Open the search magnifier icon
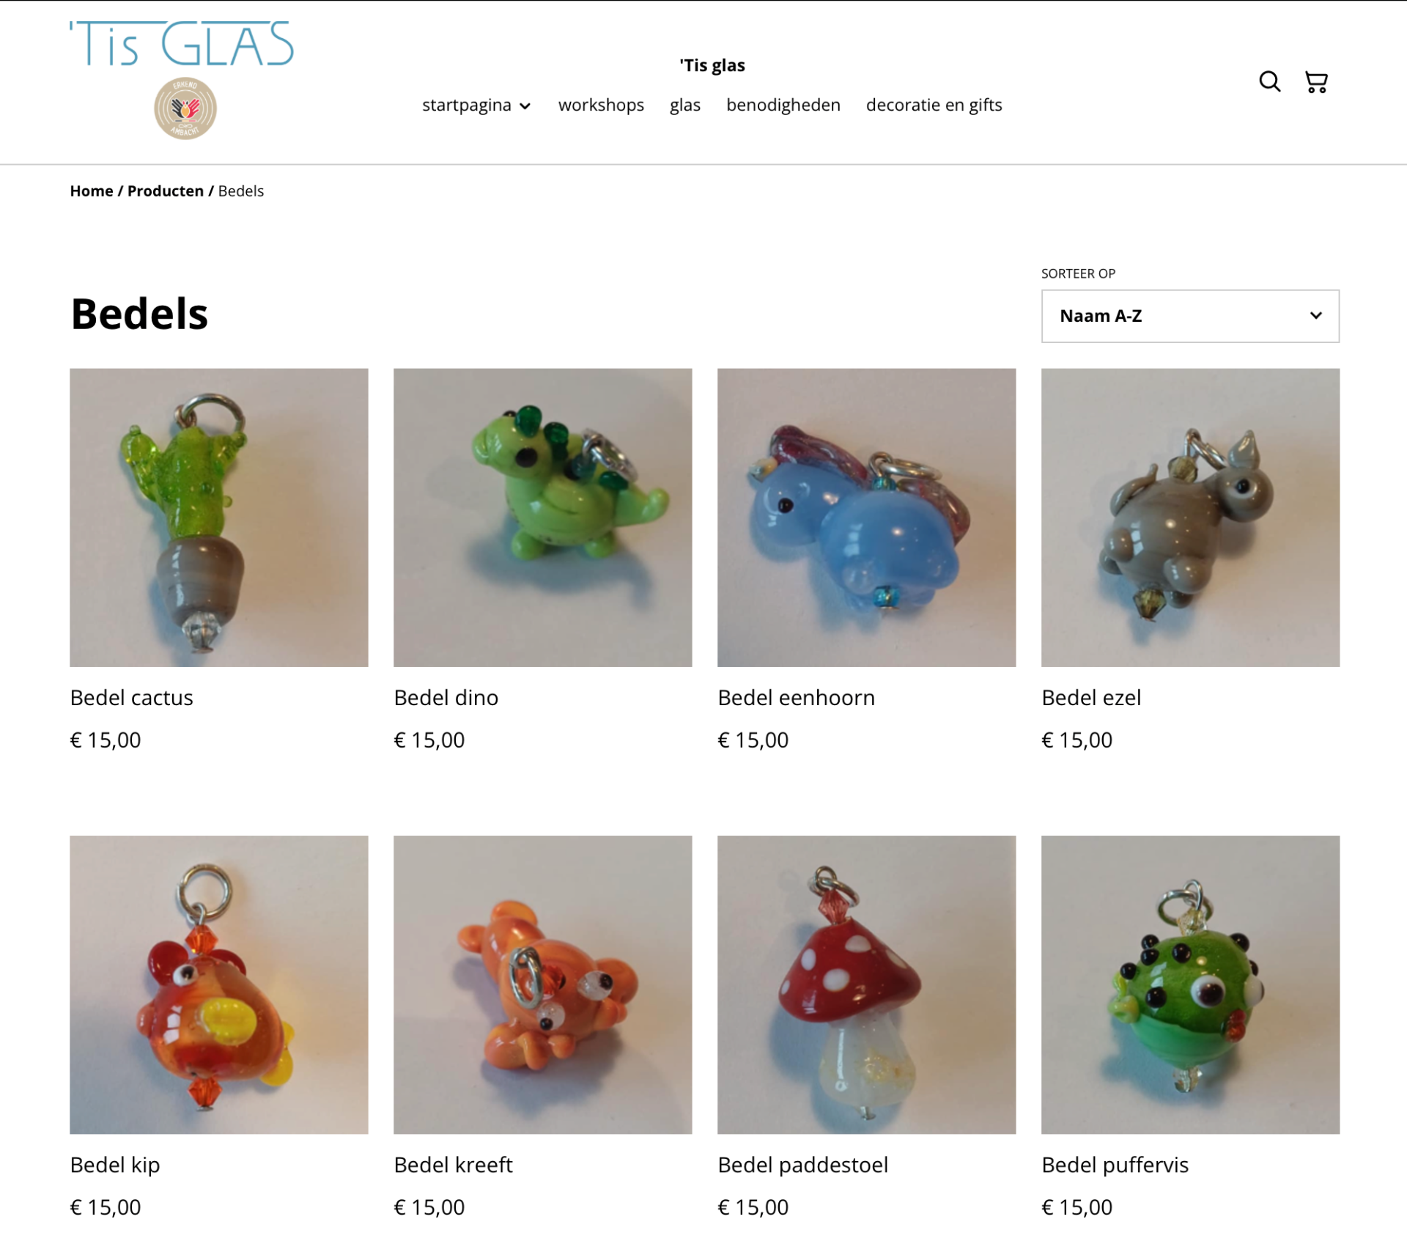The width and height of the screenshot is (1407, 1252). click(x=1270, y=81)
